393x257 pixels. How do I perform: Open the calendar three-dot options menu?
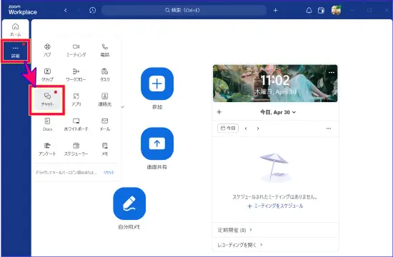click(329, 128)
